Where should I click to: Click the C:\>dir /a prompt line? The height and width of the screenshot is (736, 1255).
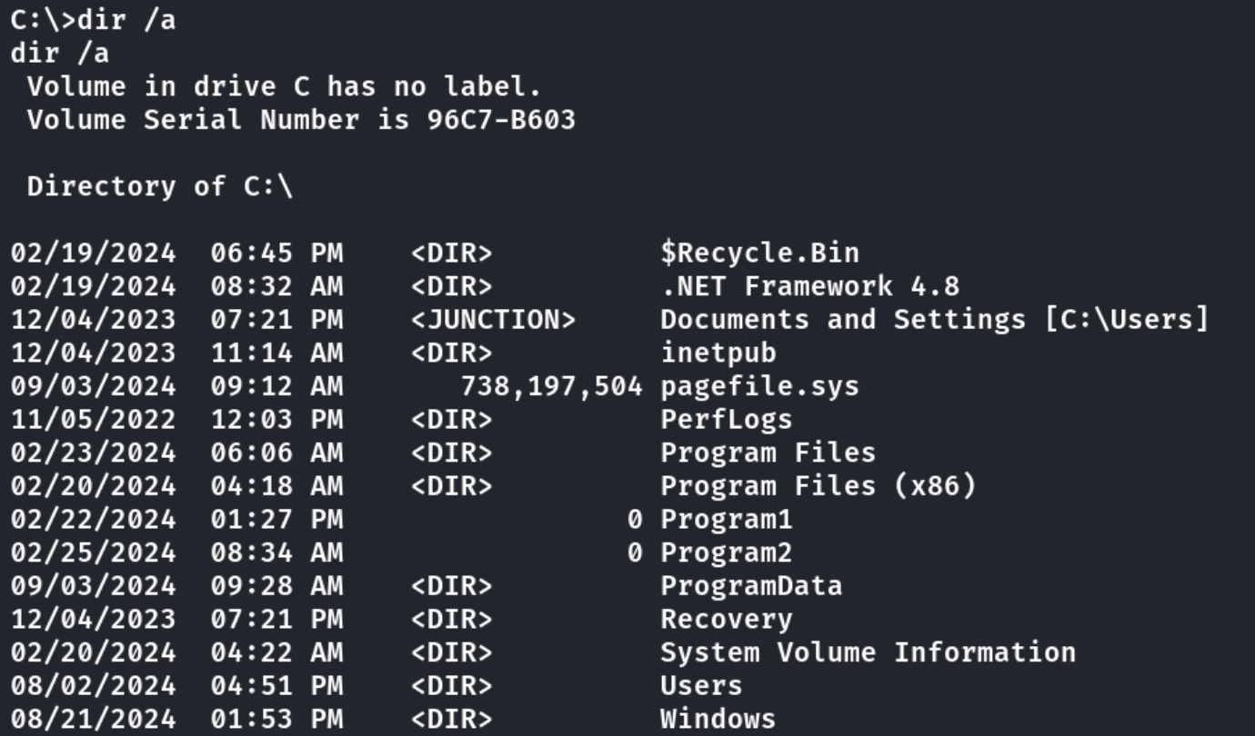[93, 20]
